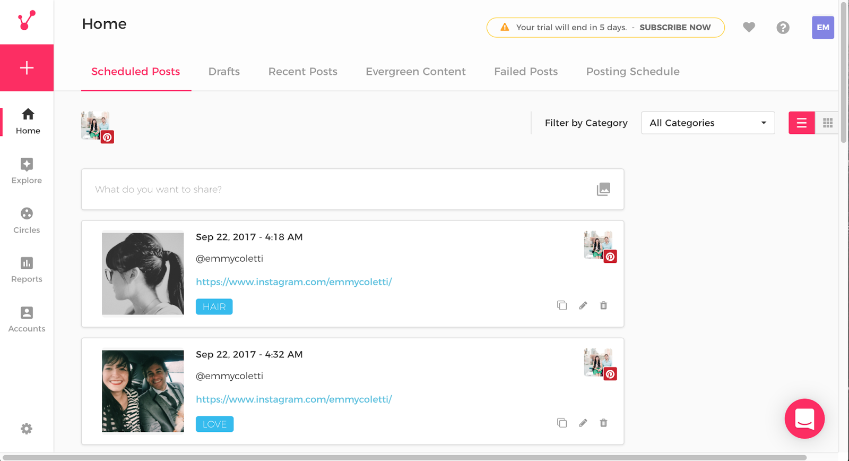Click the LOVE category tag
The height and width of the screenshot is (461, 849).
tap(214, 424)
